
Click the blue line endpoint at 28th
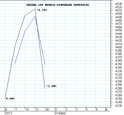tap(45, 64)
